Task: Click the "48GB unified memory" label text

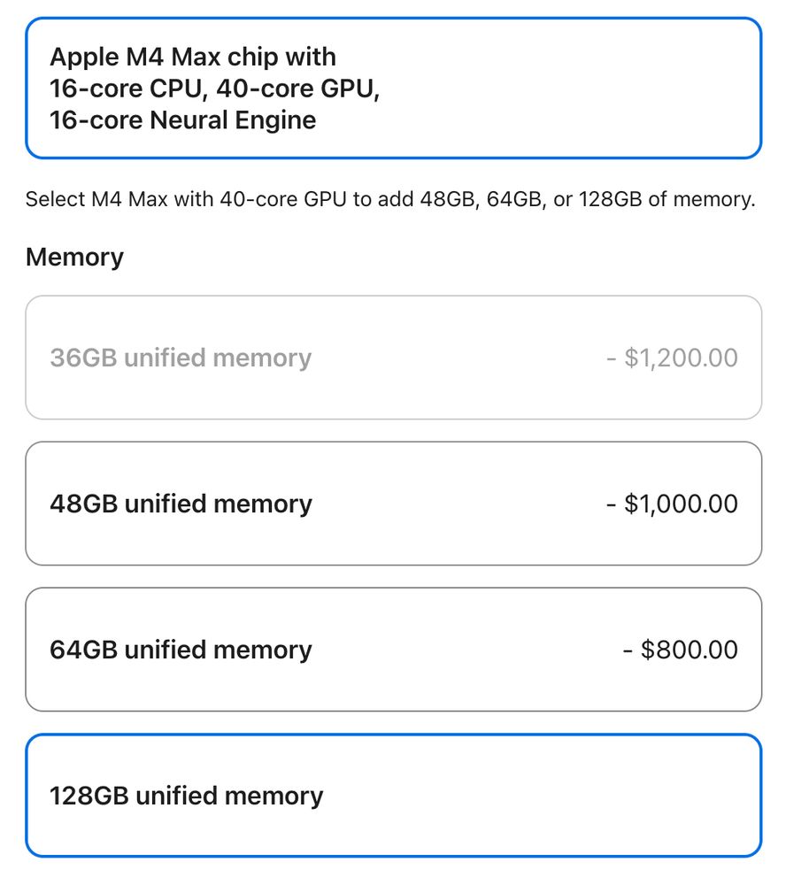Action: click(x=181, y=504)
